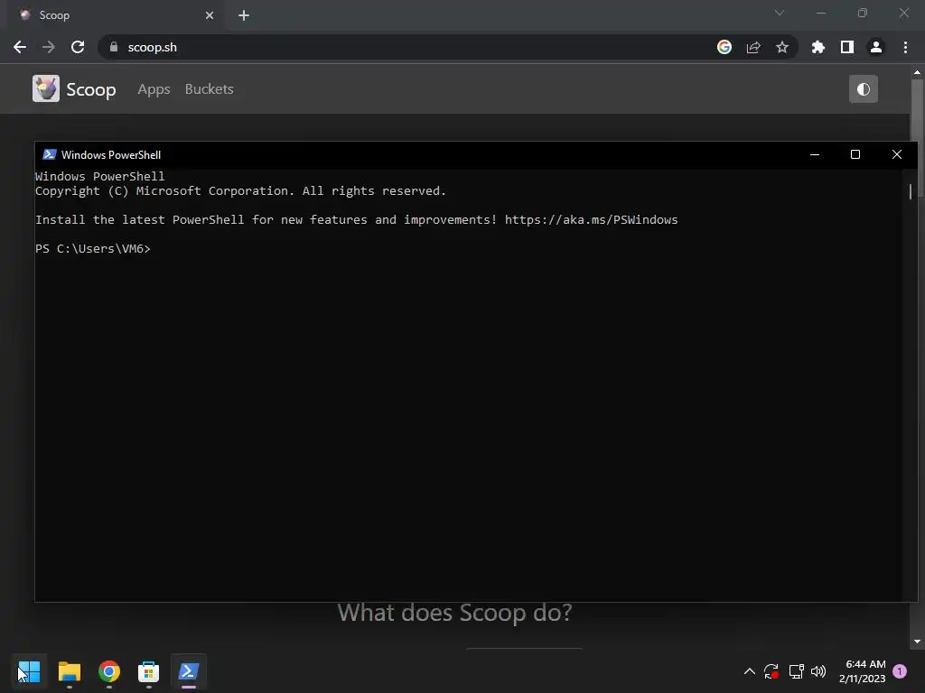This screenshot has height=693, width=925.
Task: Go back in Chrome
Action: 20,47
